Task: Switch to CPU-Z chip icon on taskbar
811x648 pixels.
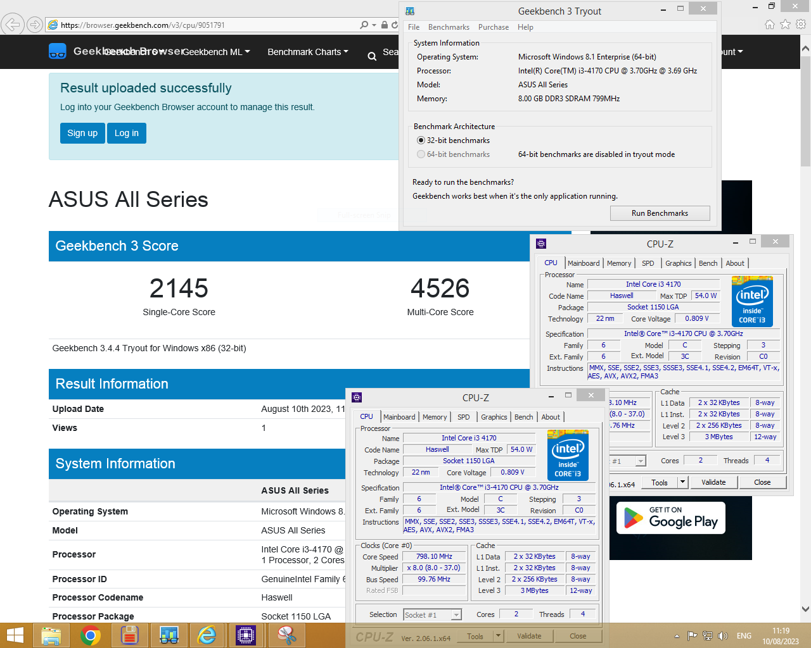Action: click(x=246, y=635)
